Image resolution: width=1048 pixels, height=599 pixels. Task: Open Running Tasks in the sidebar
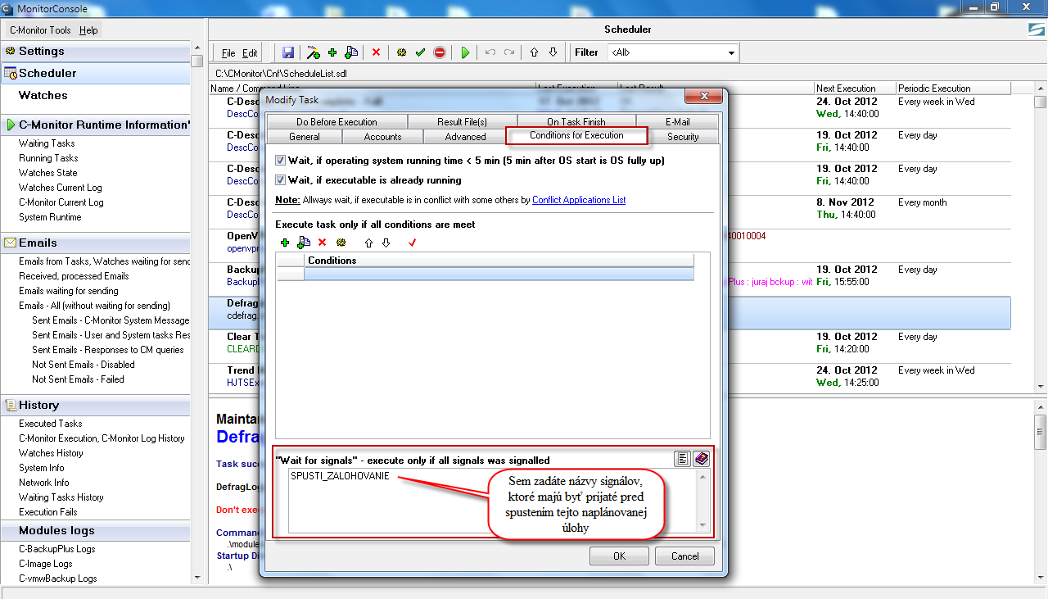coord(48,158)
